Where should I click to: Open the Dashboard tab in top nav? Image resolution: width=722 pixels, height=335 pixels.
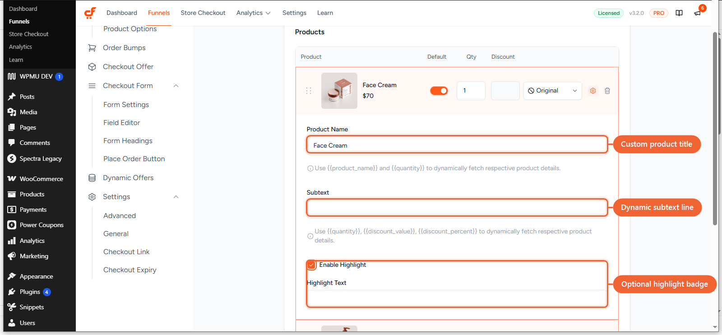click(x=122, y=13)
